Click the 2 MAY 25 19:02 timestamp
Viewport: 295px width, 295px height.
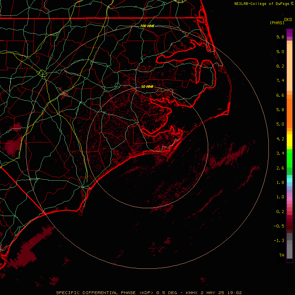[221, 293]
